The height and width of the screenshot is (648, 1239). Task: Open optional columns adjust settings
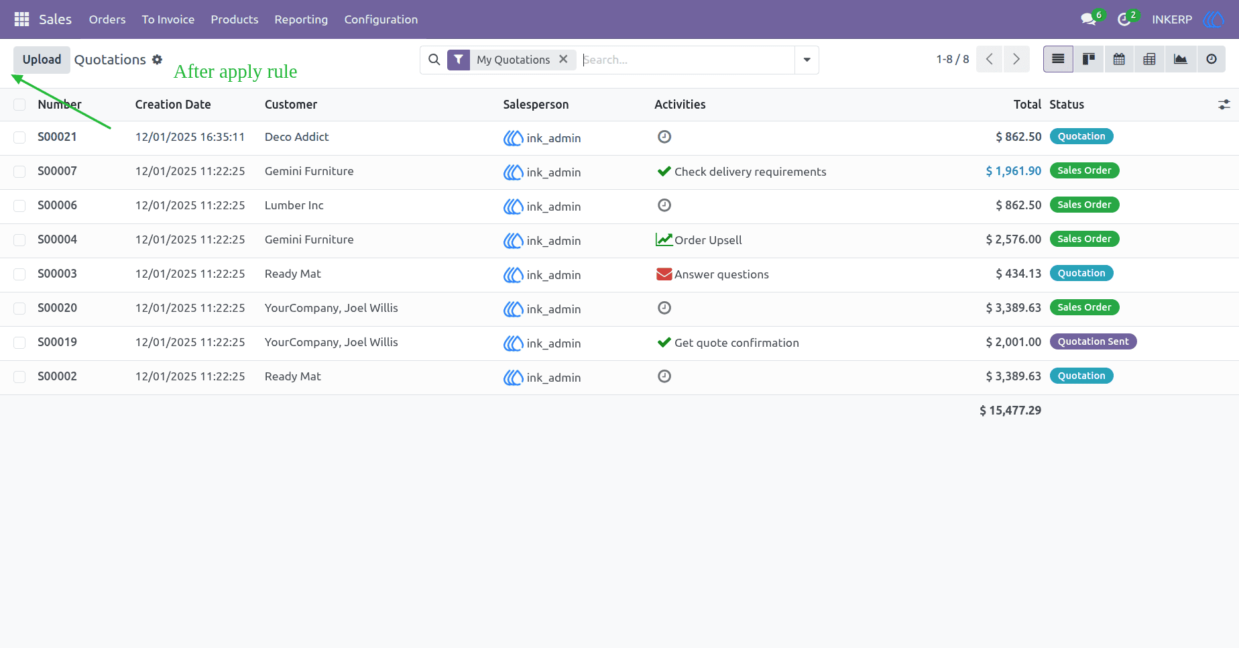[1224, 105]
